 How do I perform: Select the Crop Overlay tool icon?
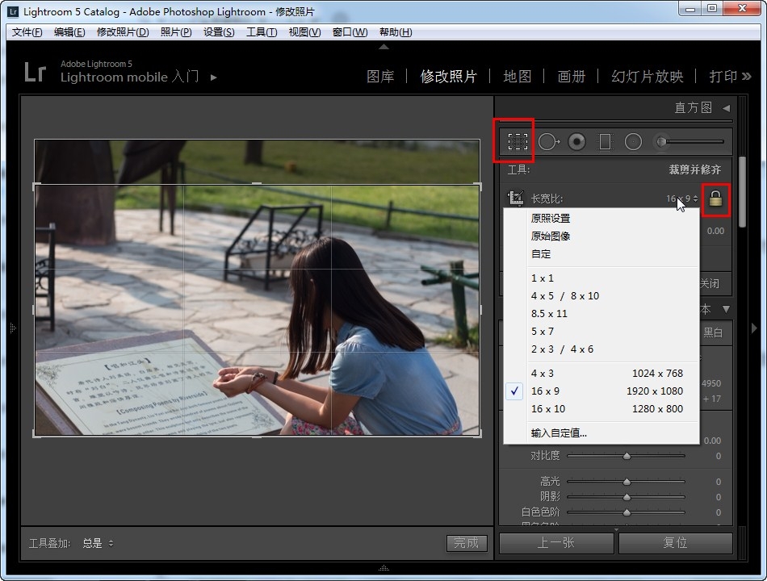pyautogui.click(x=518, y=142)
